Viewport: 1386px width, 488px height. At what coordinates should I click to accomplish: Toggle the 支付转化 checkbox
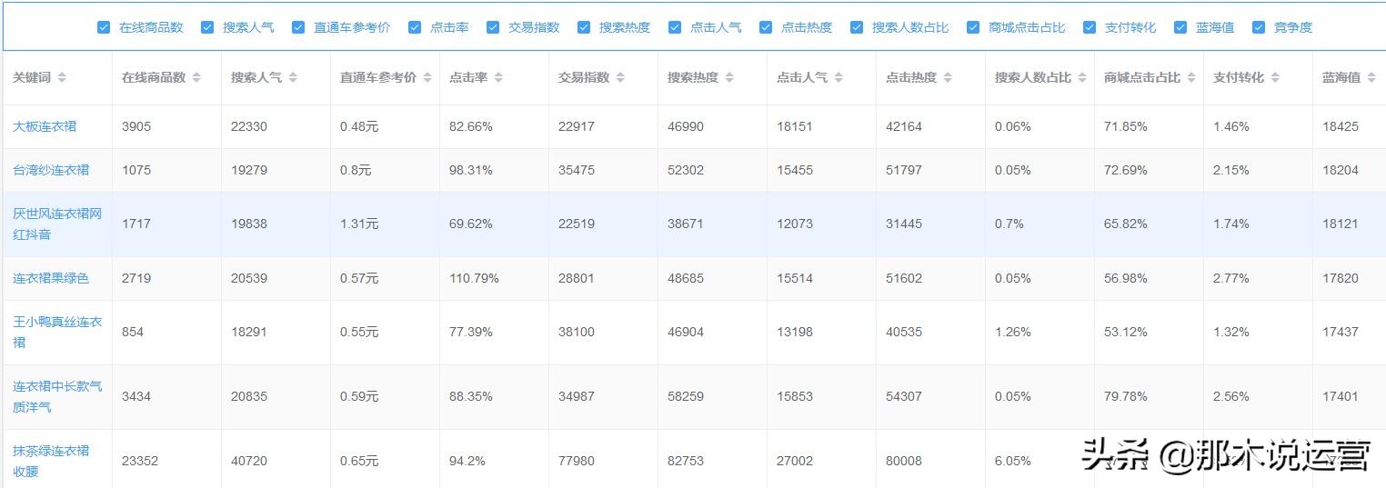tap(1090, 27)
